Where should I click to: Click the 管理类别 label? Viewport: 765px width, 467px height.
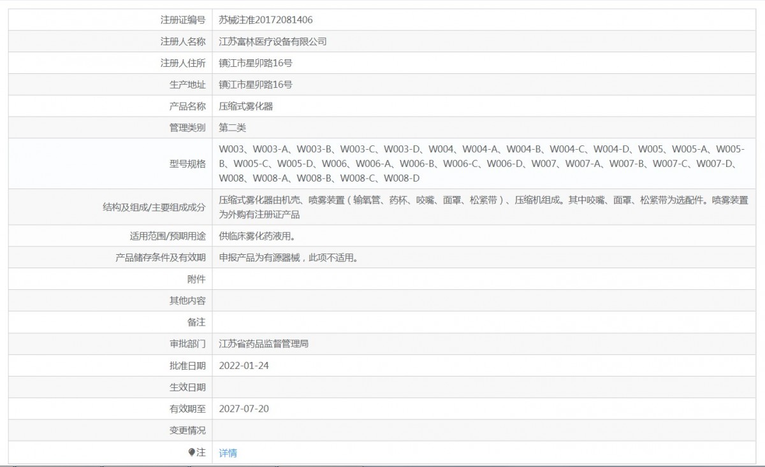[187, 128]
